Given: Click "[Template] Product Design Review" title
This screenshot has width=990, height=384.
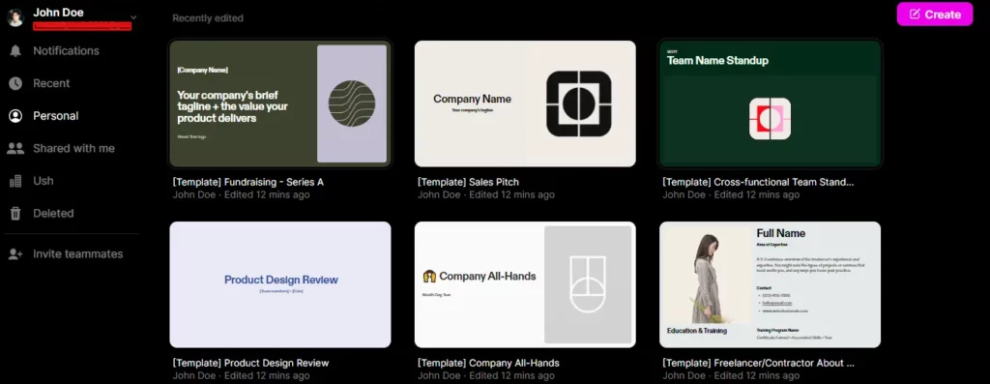Looking at the screenshot, I should click(250, 363).
